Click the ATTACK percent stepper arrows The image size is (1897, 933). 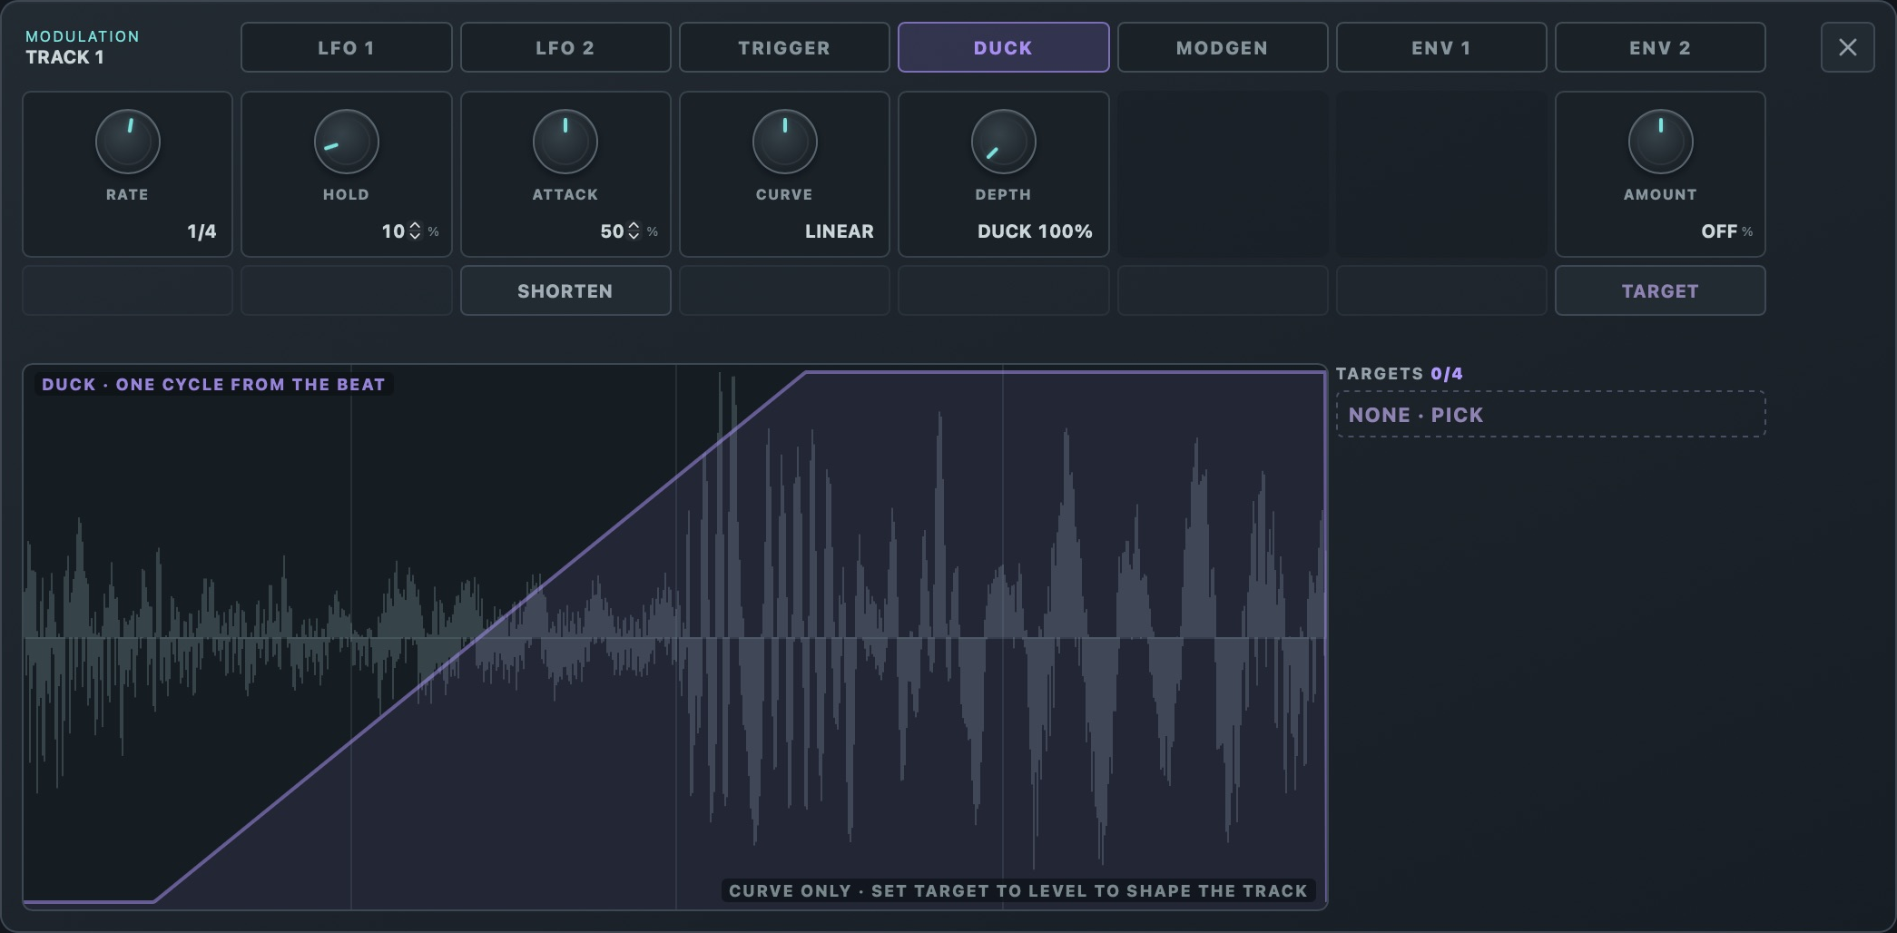pos(634,231)
